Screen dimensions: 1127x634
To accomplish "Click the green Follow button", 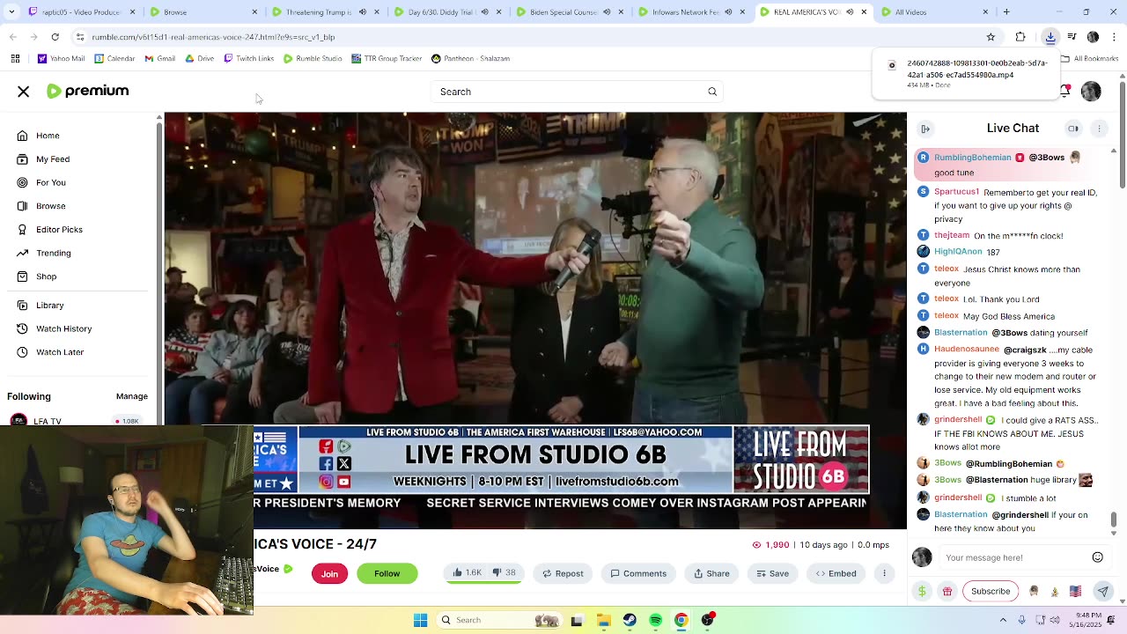I will click(x=387, y=573).
